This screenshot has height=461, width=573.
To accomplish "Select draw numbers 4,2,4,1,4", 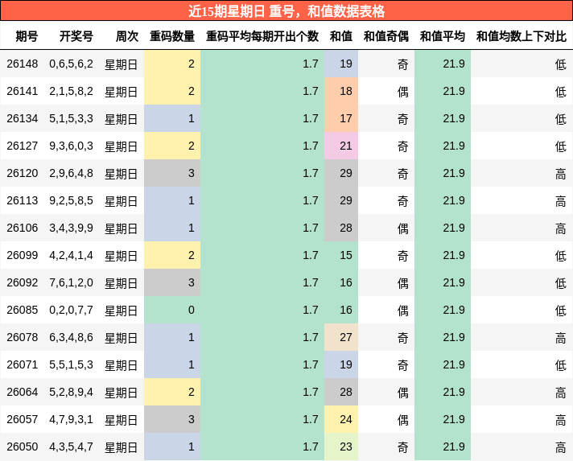I will 72,255.
